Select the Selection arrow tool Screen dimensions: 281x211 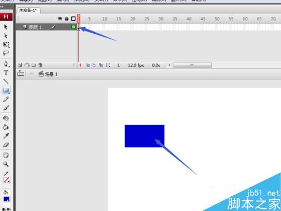[x=6, y=27]
